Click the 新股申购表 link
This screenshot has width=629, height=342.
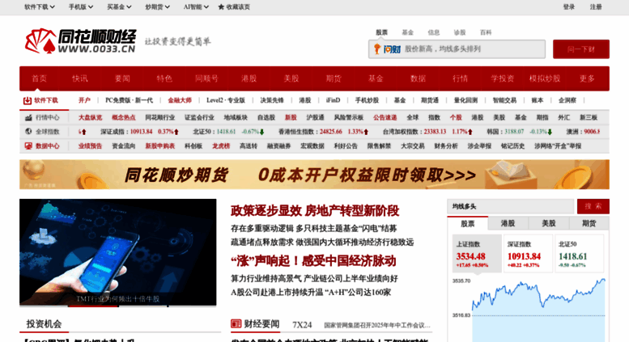pos(160,146)
